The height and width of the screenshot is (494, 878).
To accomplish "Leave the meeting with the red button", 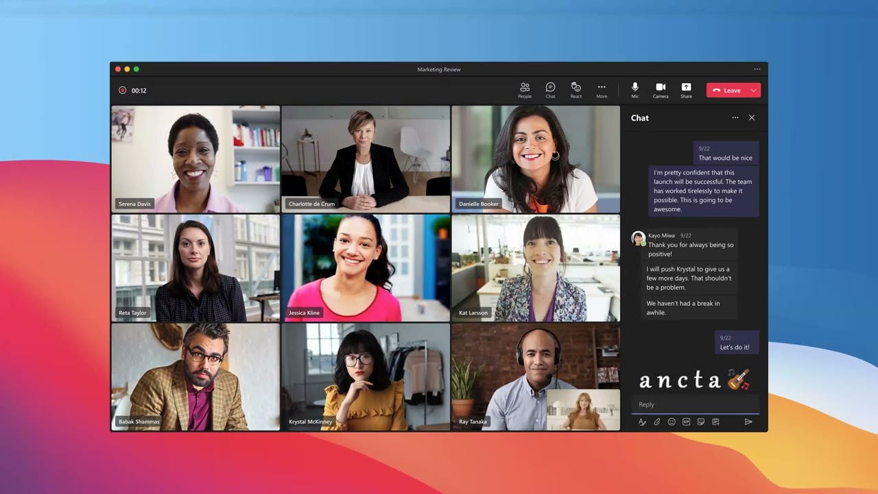I will (x=727, y=91).
